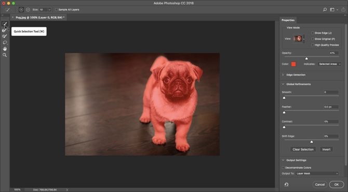348x192 pixels.
Task: Enable Sample All Layers checkbox
Action: click(x=56, y=10)
